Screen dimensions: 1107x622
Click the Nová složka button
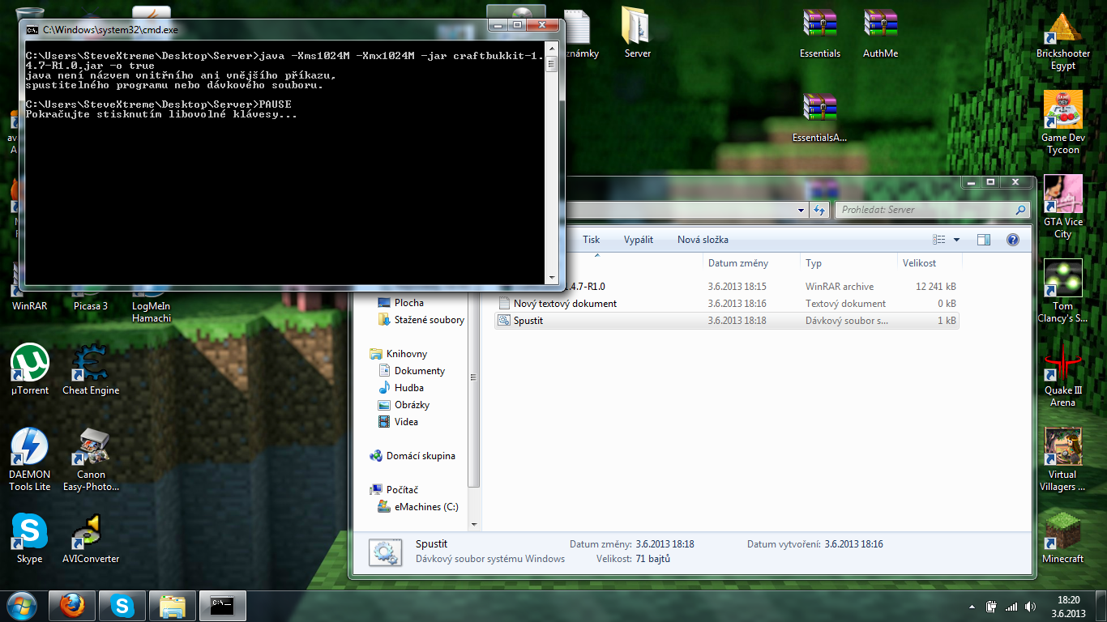tap(703, 240)
